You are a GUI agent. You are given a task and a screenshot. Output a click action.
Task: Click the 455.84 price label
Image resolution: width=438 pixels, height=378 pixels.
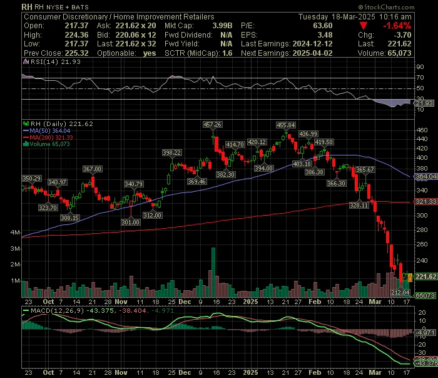[286, 125]
